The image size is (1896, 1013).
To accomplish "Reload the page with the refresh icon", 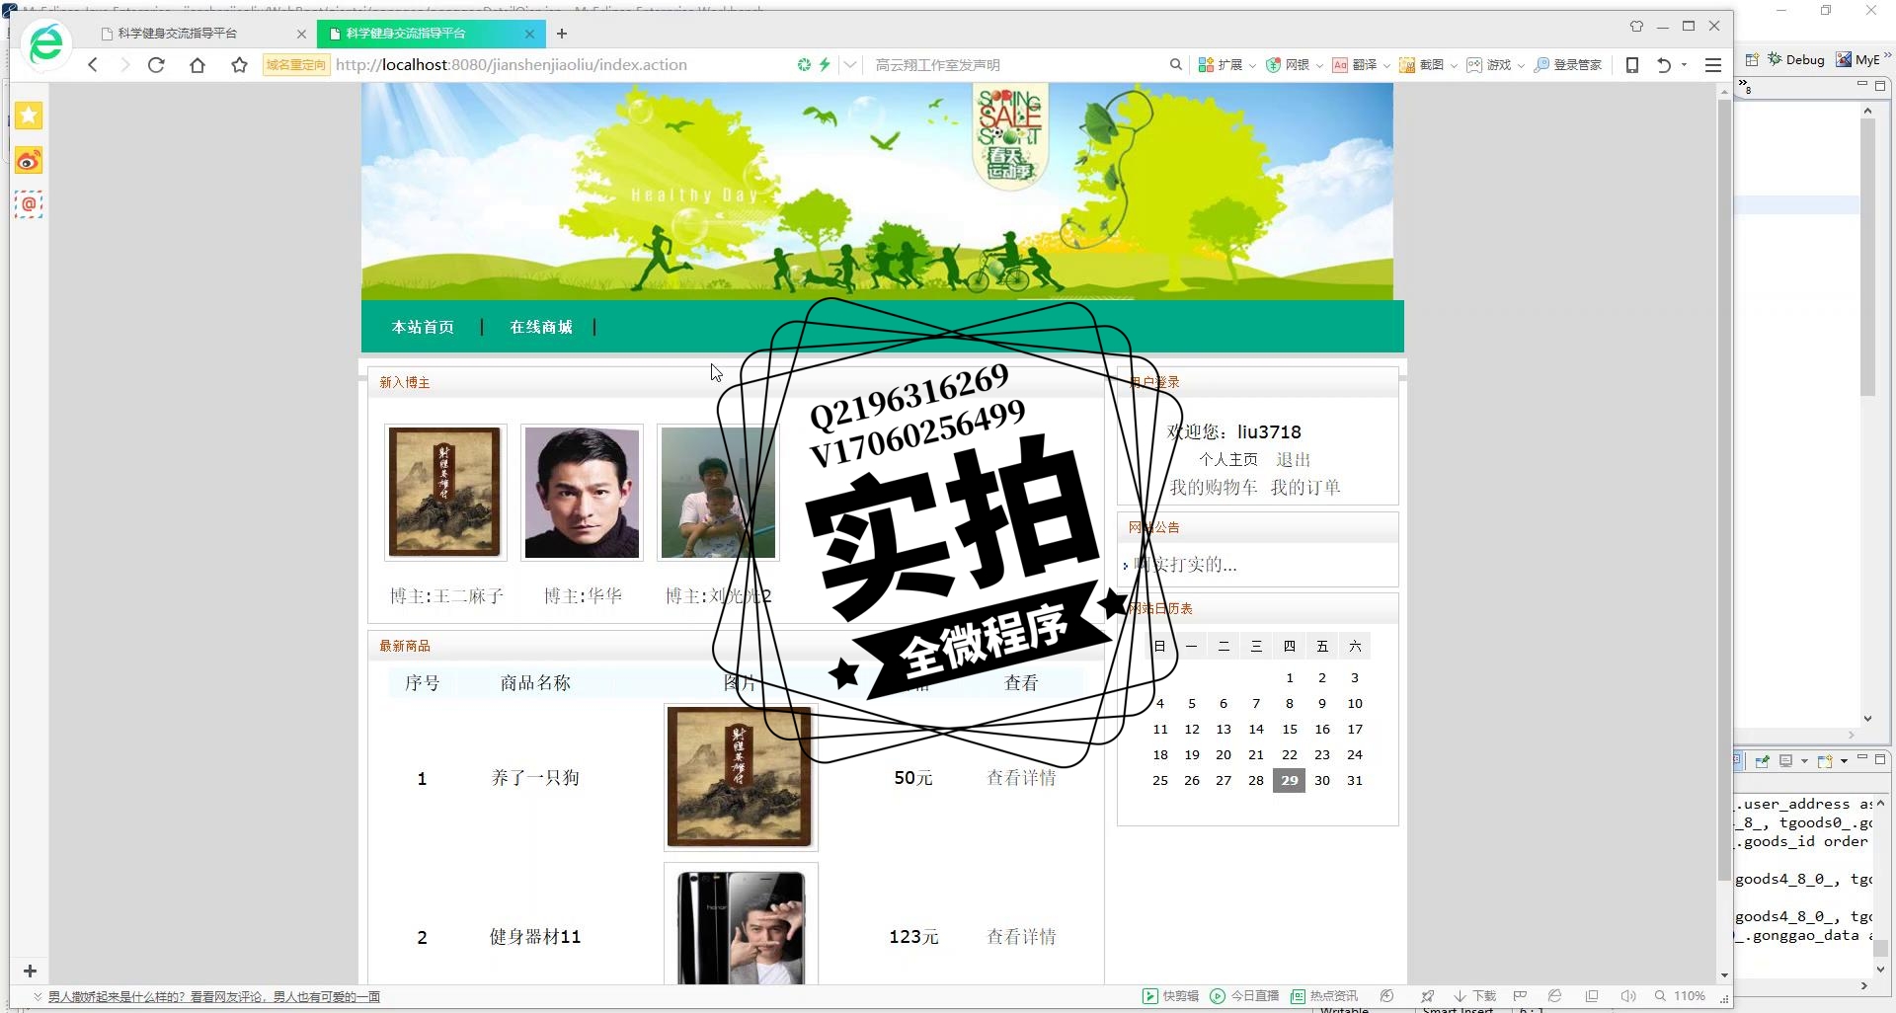I will pyautogui.click(x=156, y=65).
